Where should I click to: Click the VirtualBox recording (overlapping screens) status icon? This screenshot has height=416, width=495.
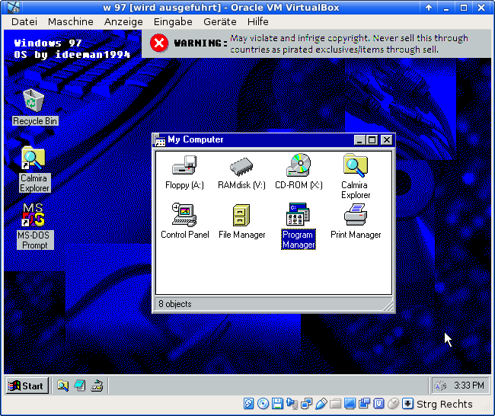click(364, 404)
